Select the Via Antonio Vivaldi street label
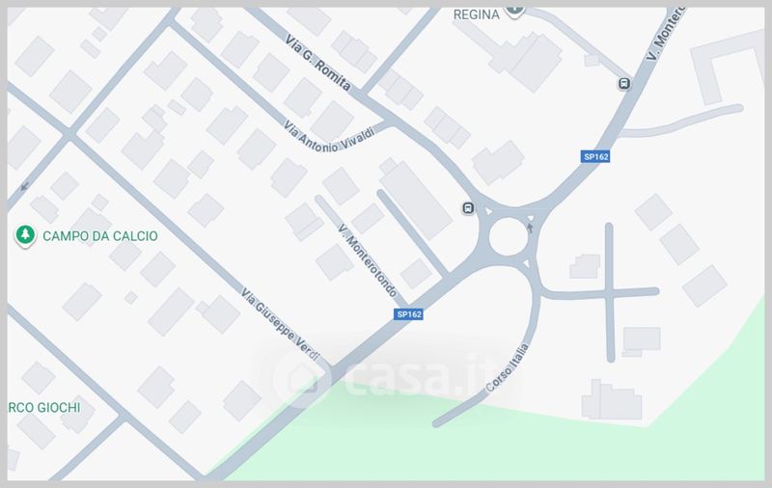The height and width of the screenshot is (488, 772). 329,136
